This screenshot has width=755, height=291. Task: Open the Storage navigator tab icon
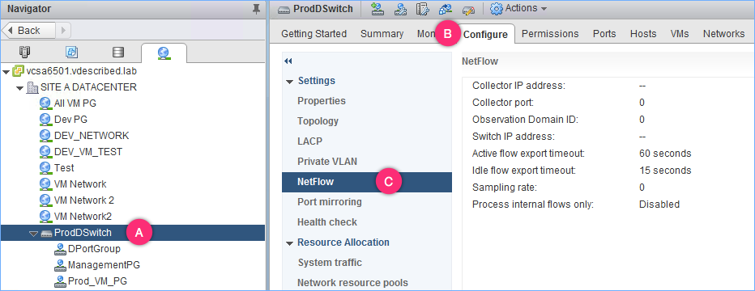[118, 52]
